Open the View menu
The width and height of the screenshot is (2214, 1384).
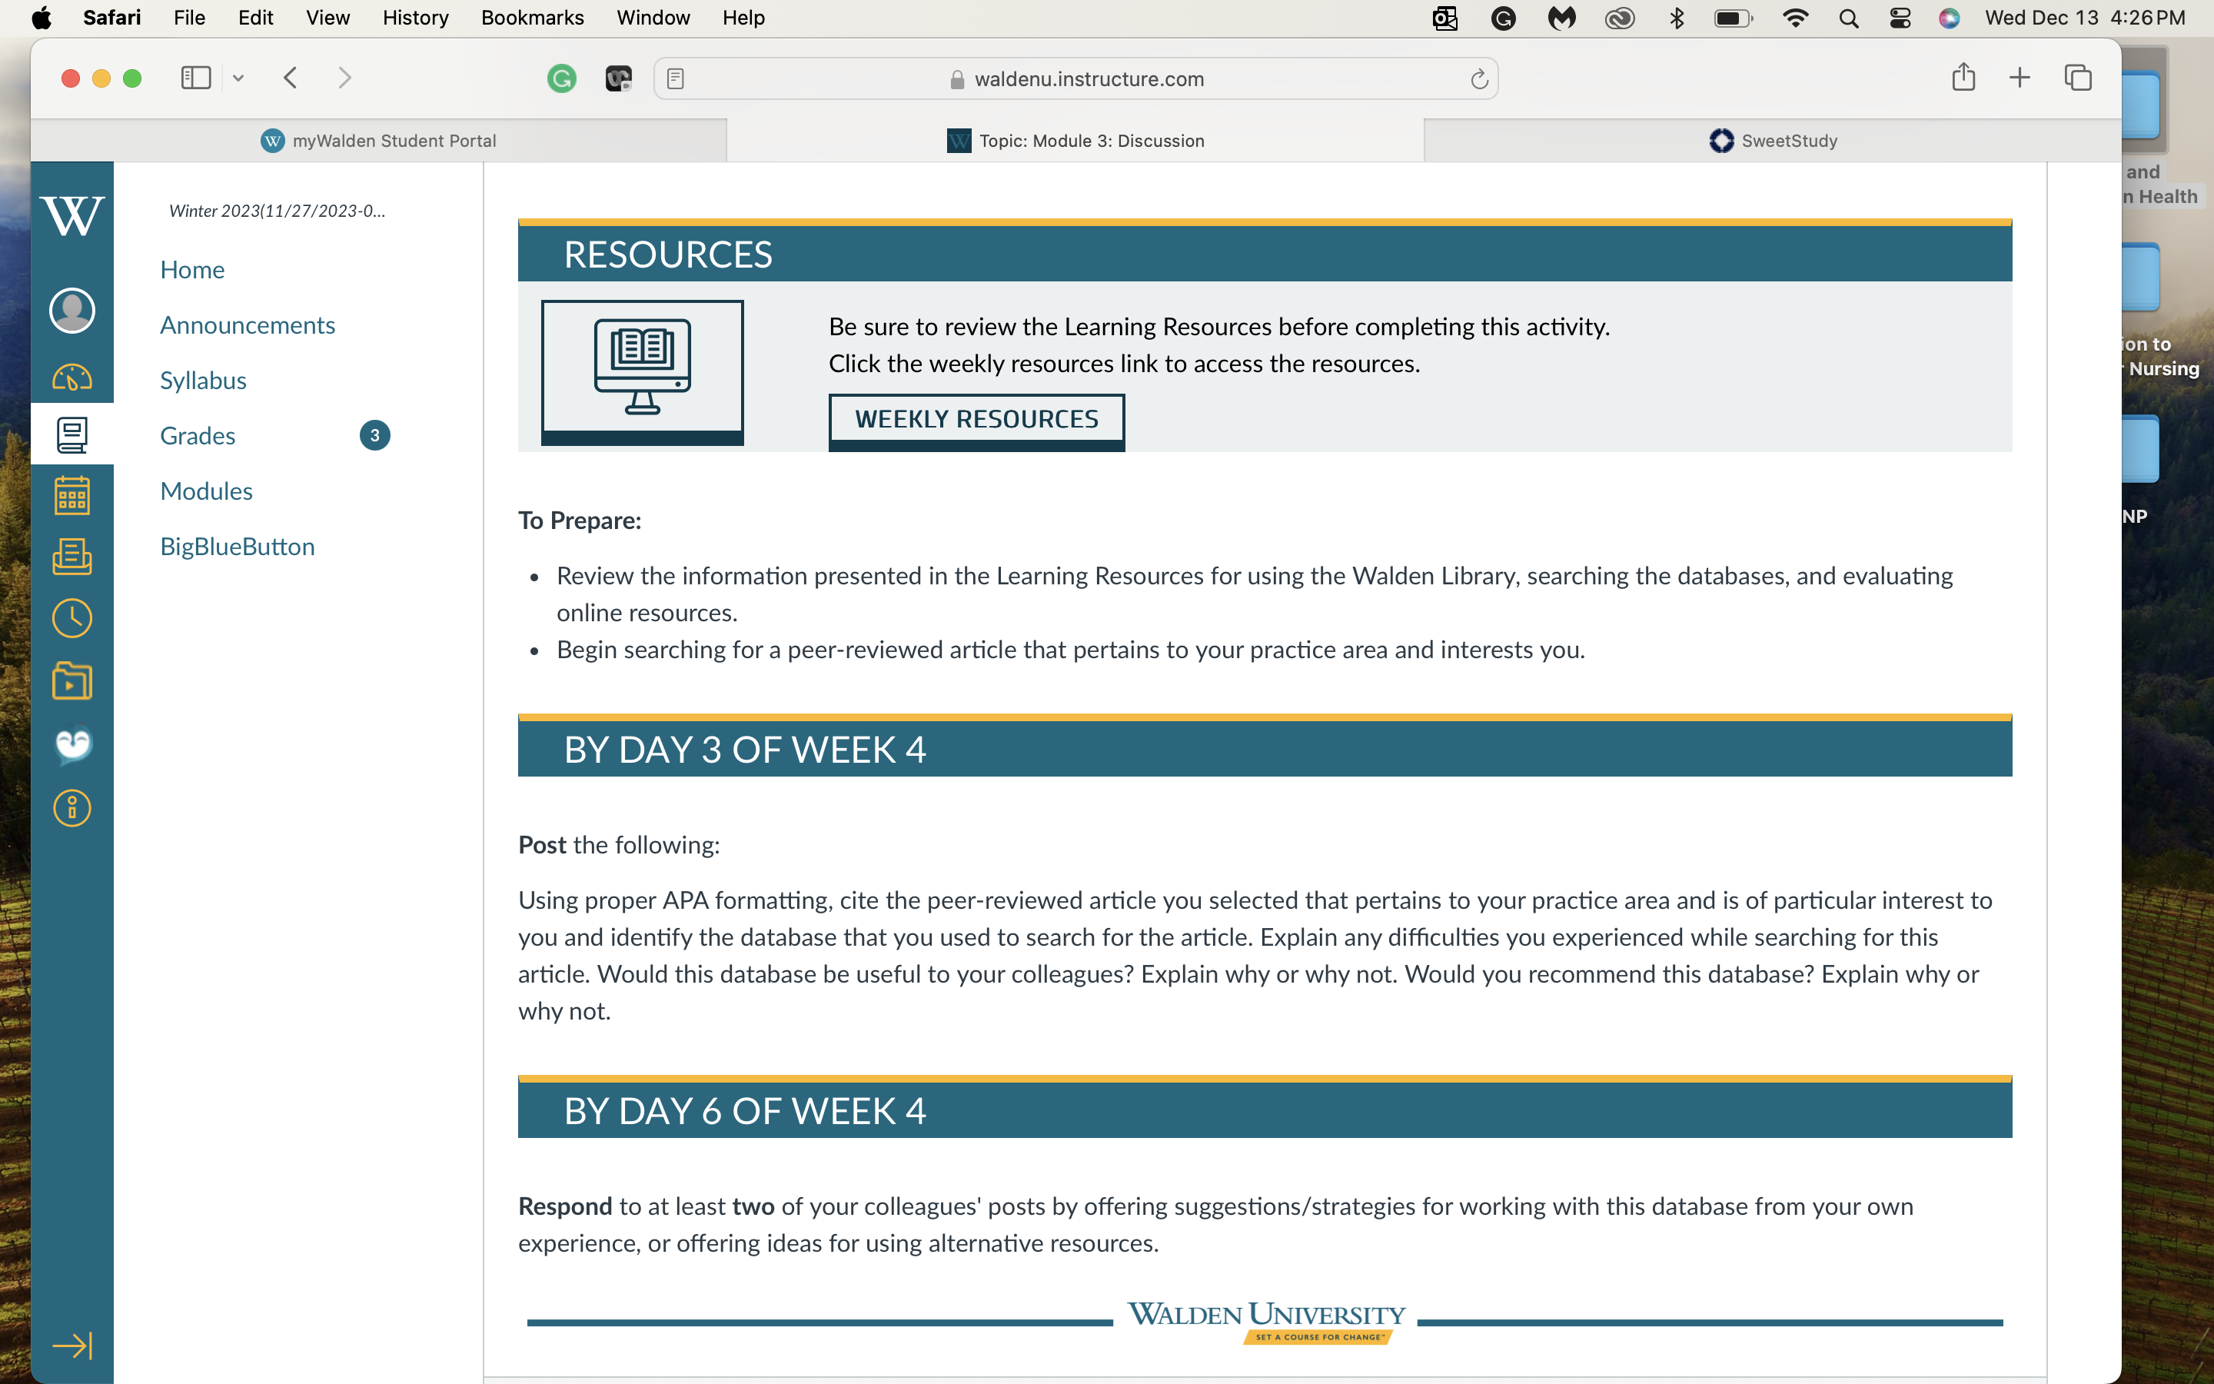[327, 18]
